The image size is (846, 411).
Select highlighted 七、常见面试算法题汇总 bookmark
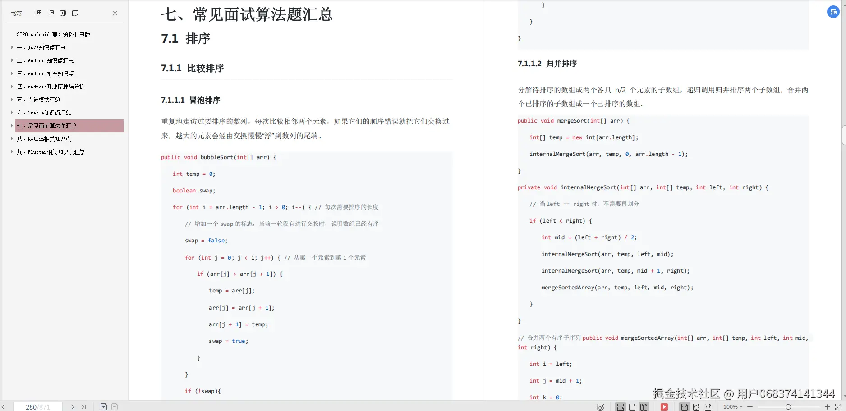(x=69, y=126)
